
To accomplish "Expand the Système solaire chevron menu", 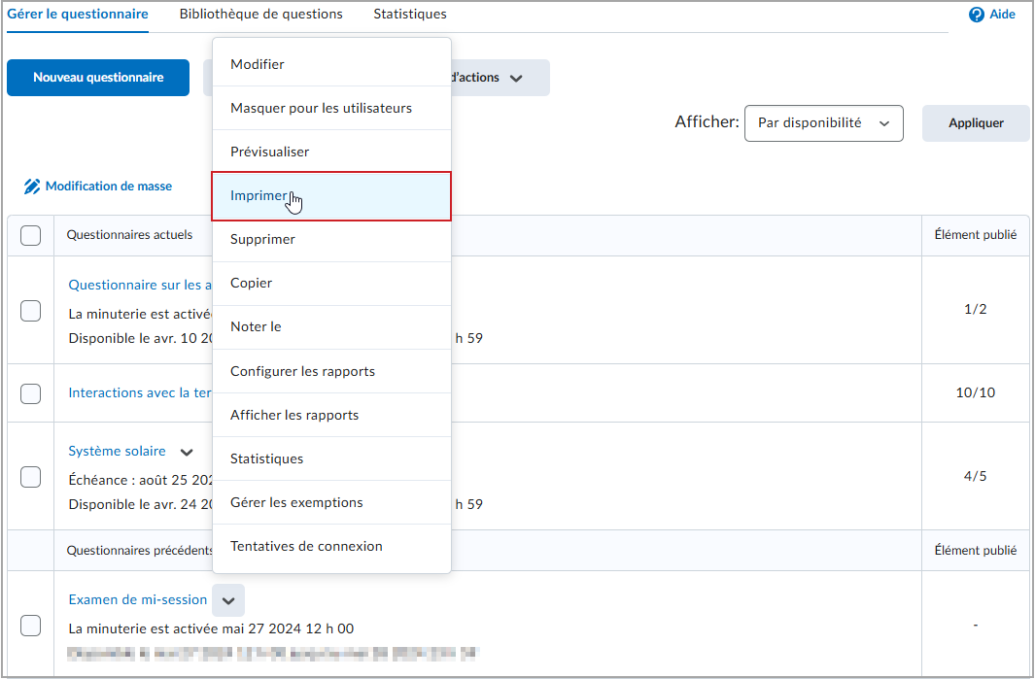I will pos(187,452).
